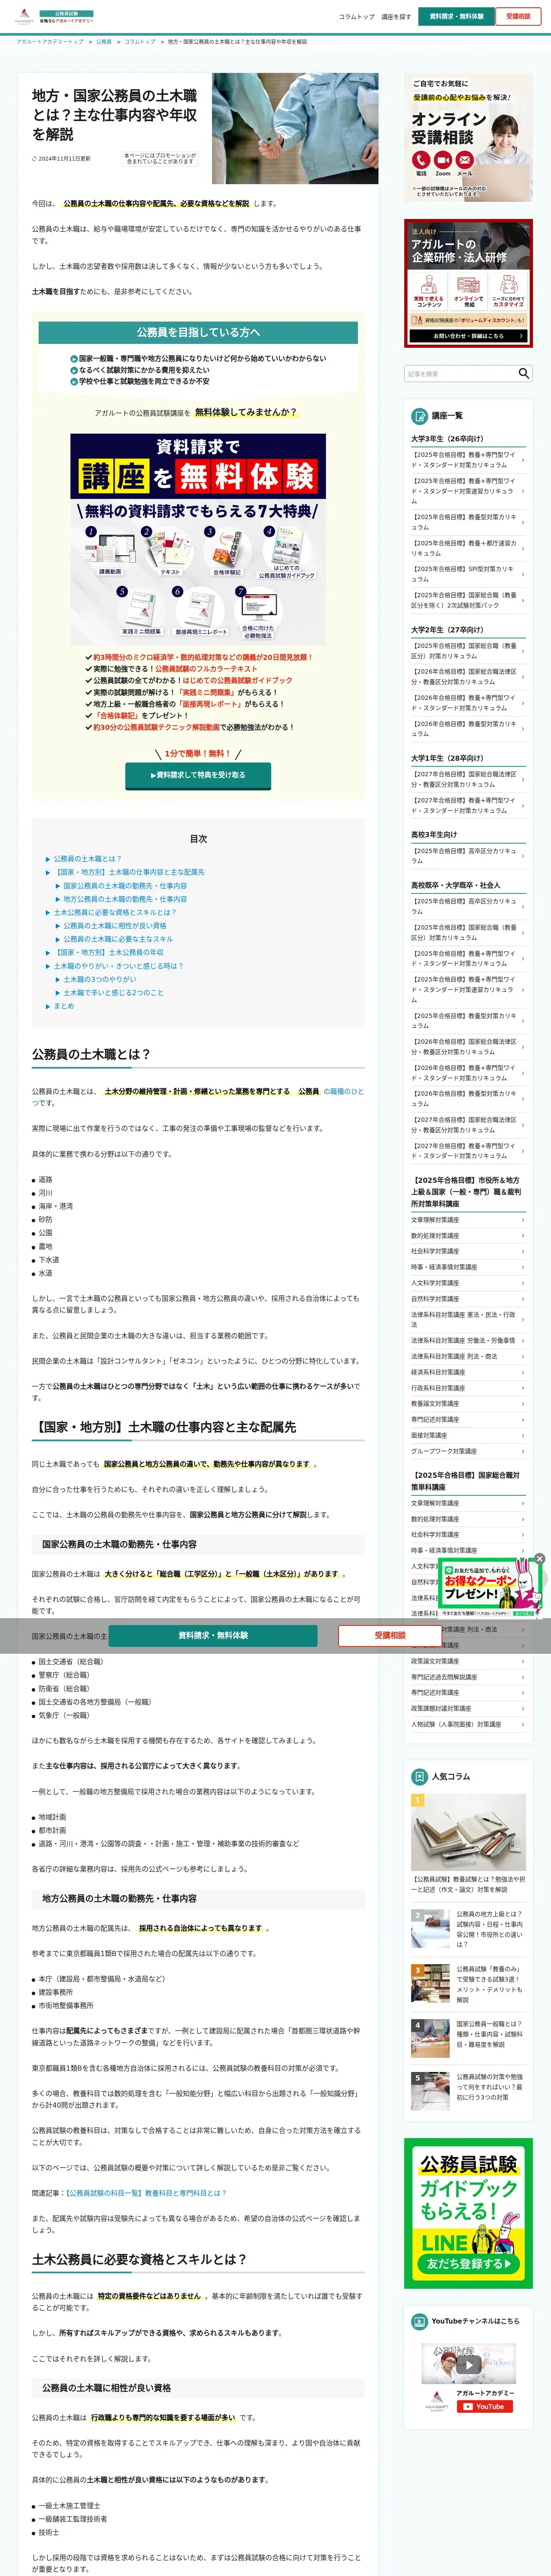The image size is (551, 2576).
Task: Click the 講座一覧 pencil icon
Action: (420, 416)
